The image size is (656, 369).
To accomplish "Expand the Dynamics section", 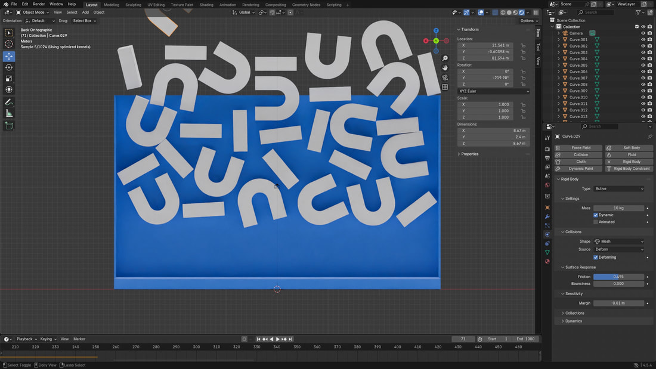I will tap(573, 321).
